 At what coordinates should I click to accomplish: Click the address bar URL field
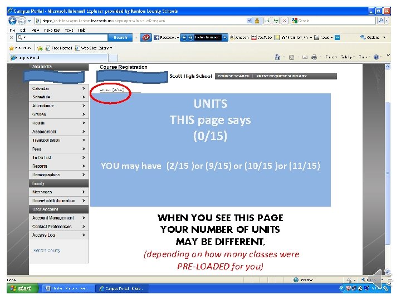pyautogui.click(x=141, y=21)
